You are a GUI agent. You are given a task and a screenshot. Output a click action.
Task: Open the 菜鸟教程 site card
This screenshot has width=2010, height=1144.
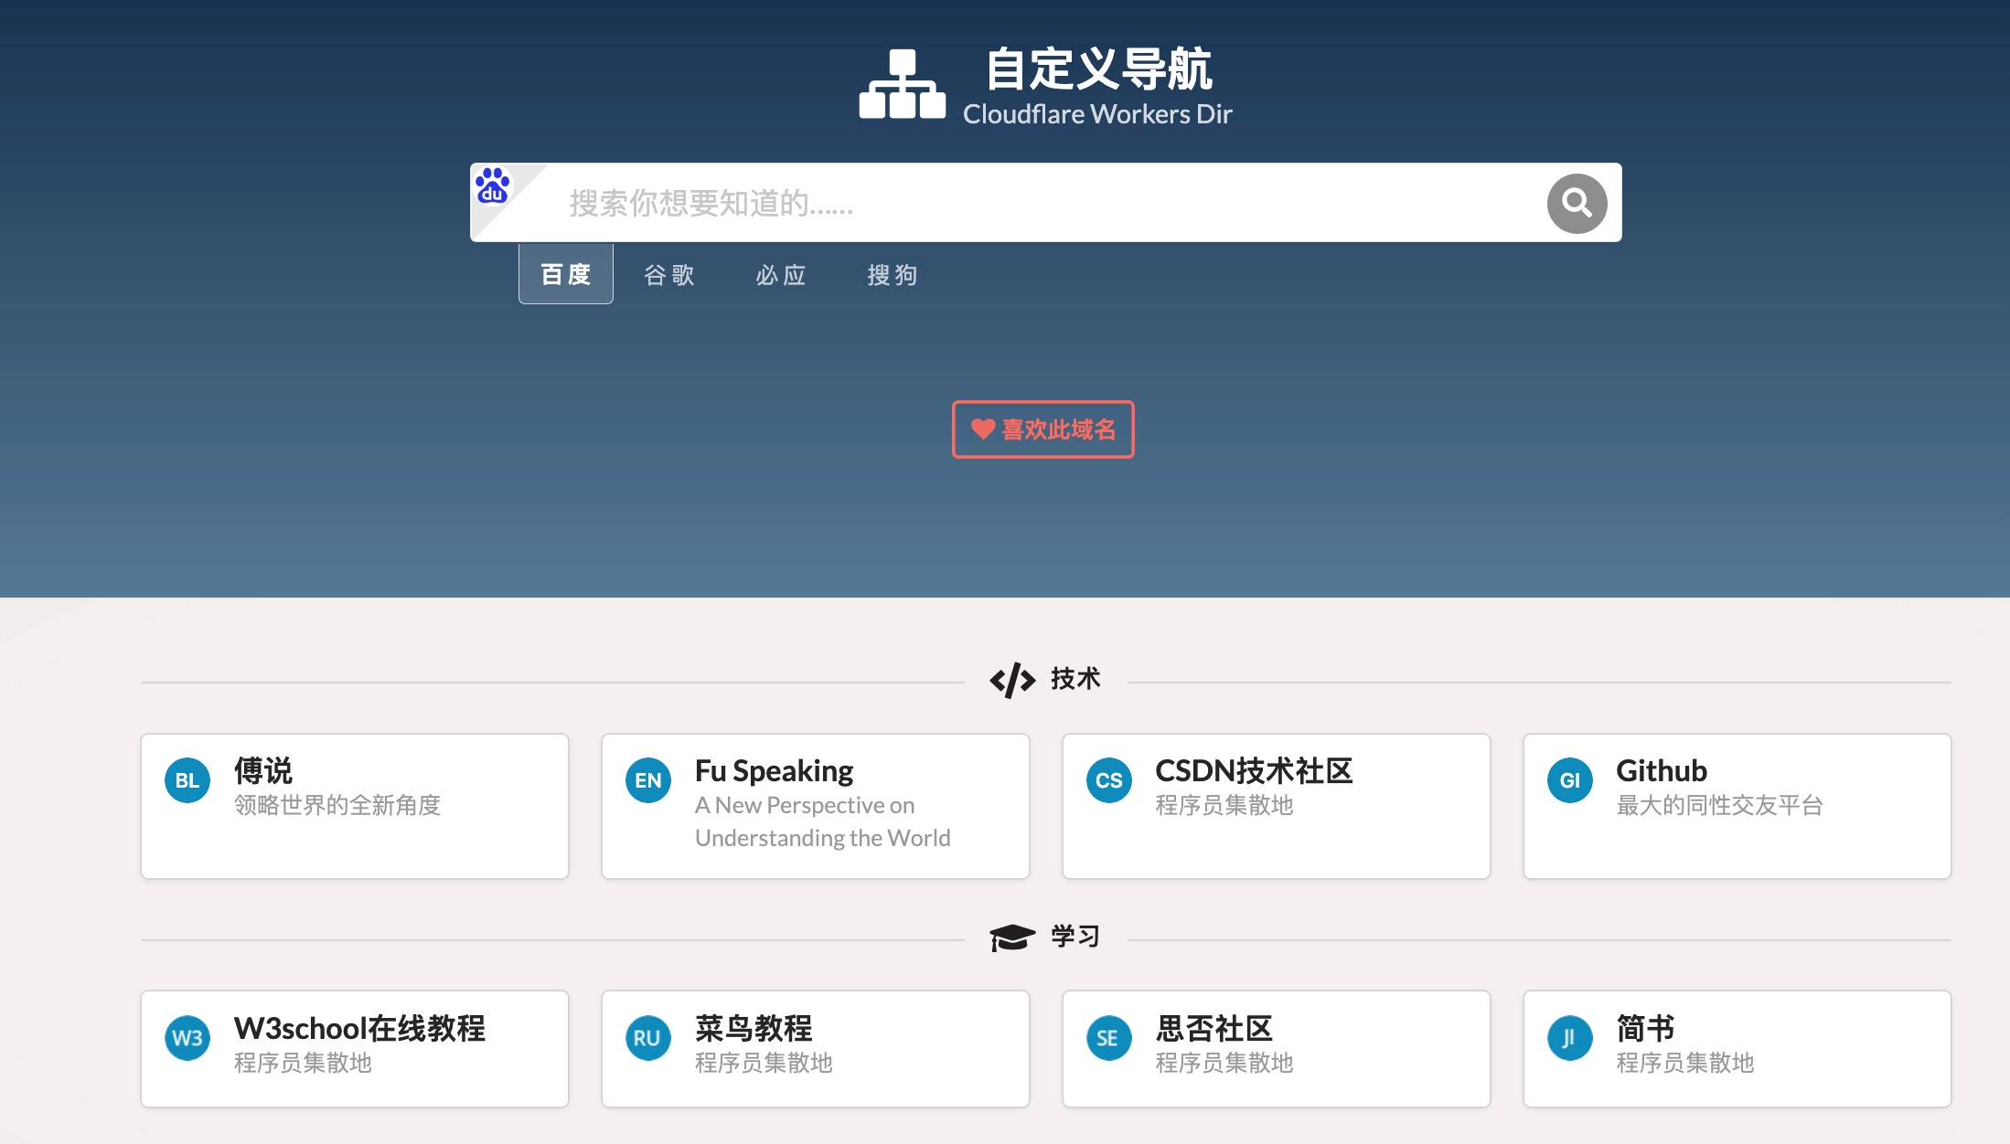point(816,1048)
